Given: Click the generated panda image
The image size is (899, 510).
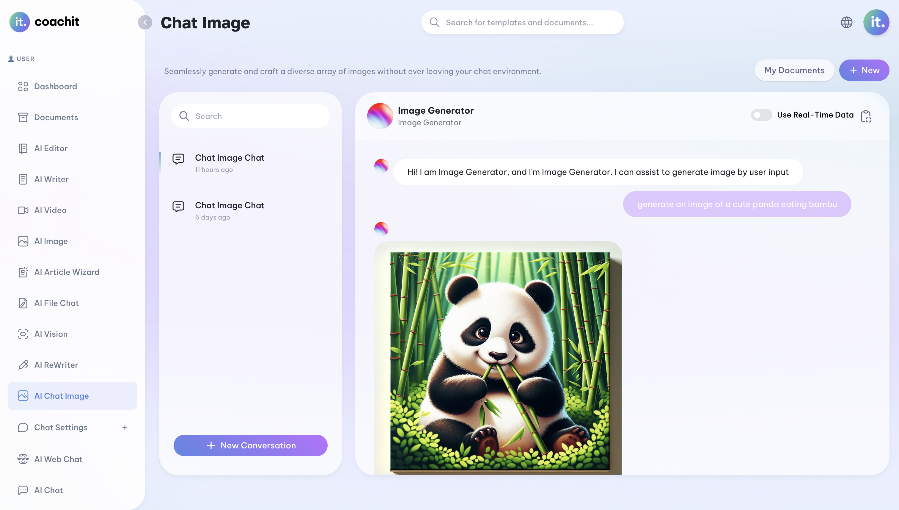Looking at the screenshot, I should pos(499,361).
